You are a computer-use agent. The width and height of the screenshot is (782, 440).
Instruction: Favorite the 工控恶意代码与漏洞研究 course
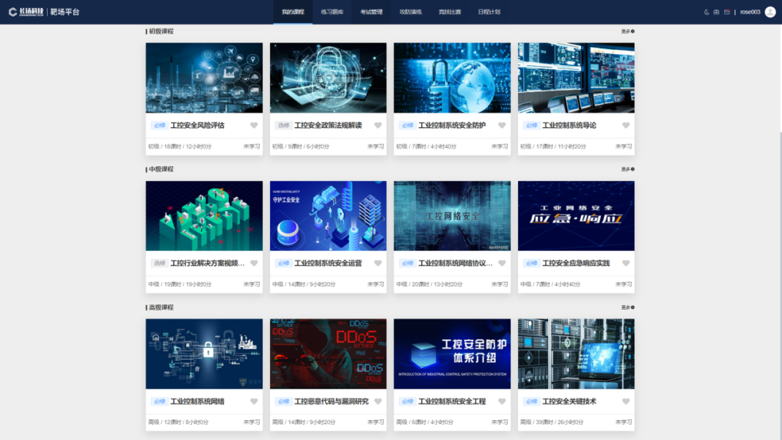pyautogui.click(x=378, y=401)
